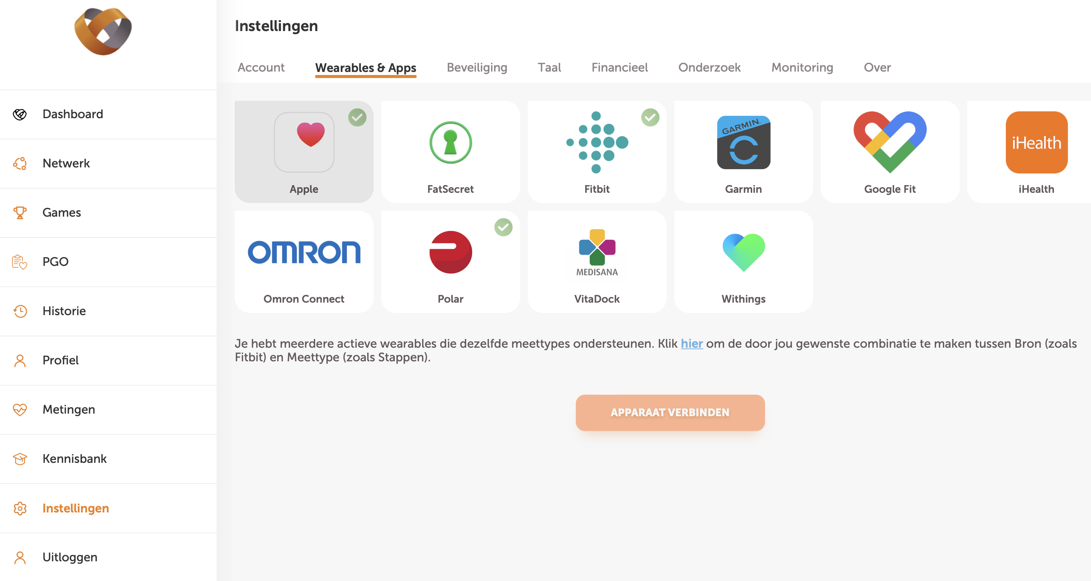1091x581 pixels.
Task: Follow the "hier" link
Action: [691, 343]
